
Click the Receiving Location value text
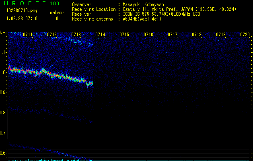pyautogui.click(x=179, y=9)
